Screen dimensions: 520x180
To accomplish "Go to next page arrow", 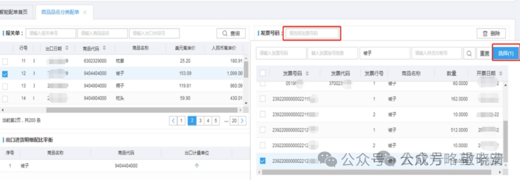I will coord(242,121).
